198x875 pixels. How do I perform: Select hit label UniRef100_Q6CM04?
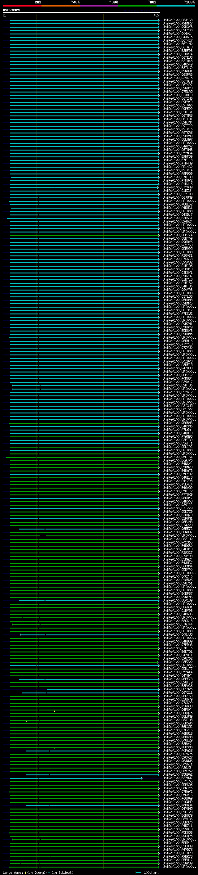tap(177, 566)
